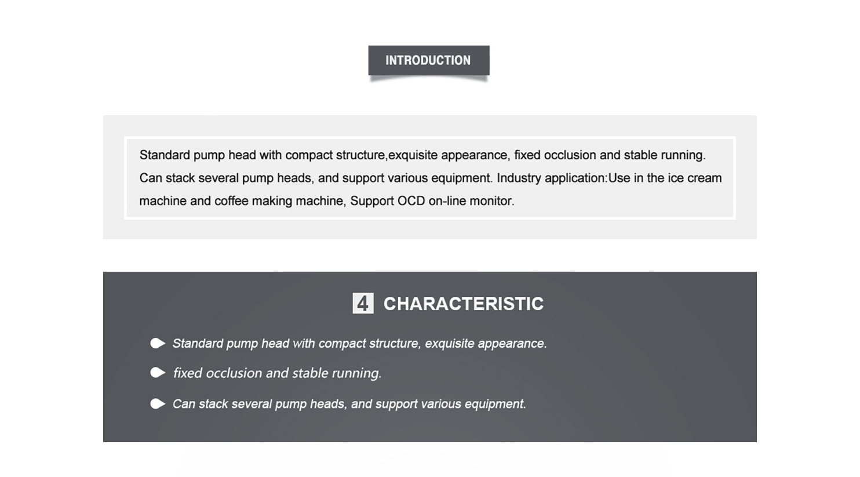Click the white-bordered introduction text box
Viewport: 860px width, 477px height.
click(430, 178)
